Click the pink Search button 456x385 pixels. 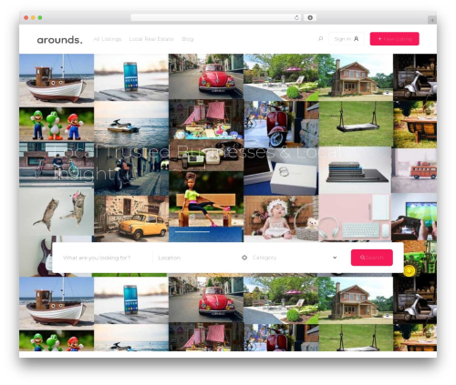372,258
